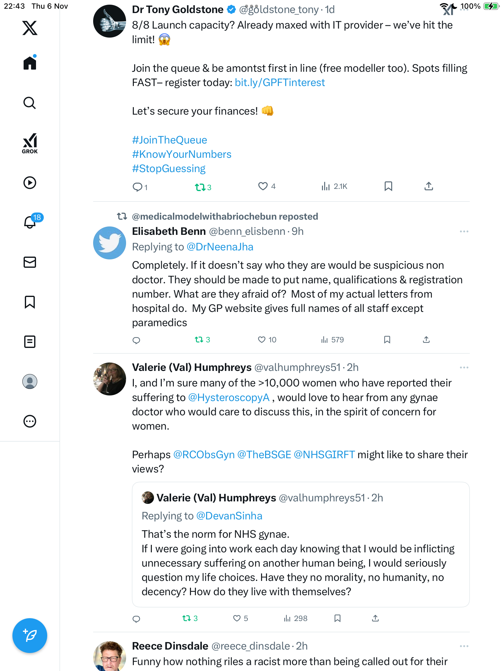Open Direct Messages envelope icon

click(x=30, y=262)
